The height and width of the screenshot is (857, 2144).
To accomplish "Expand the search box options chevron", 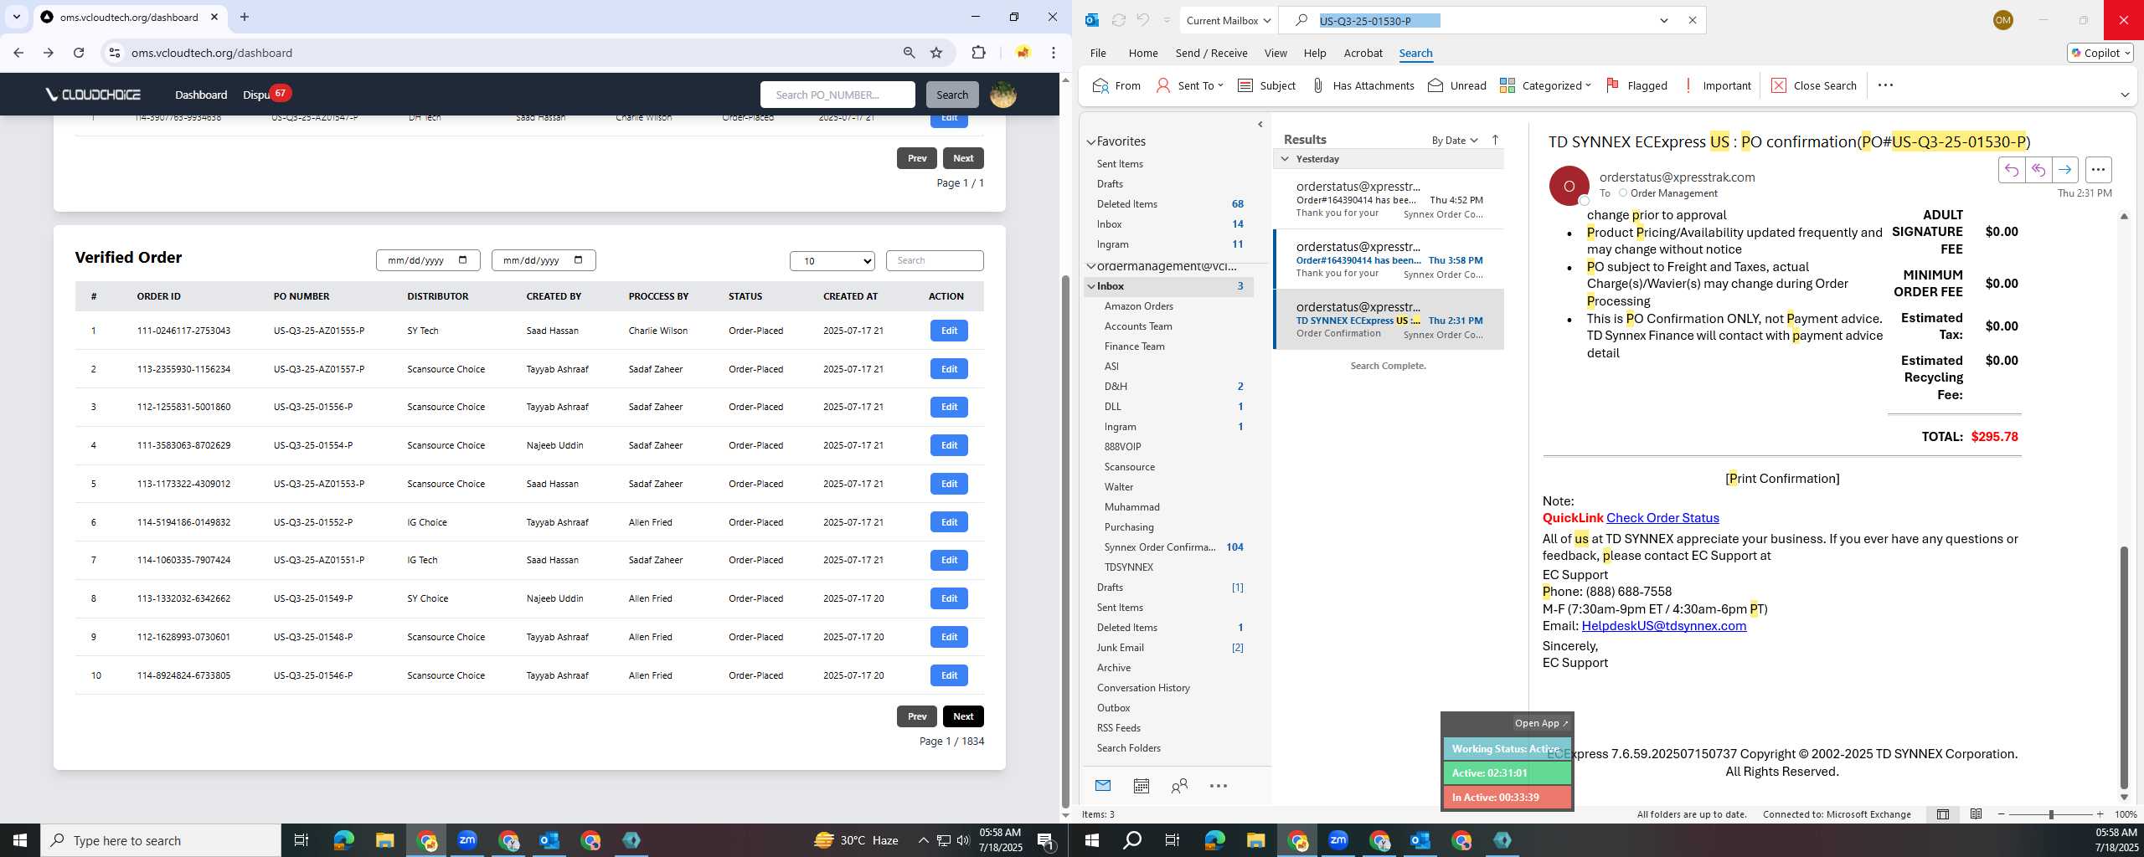I will click(x=1664, y=20).
